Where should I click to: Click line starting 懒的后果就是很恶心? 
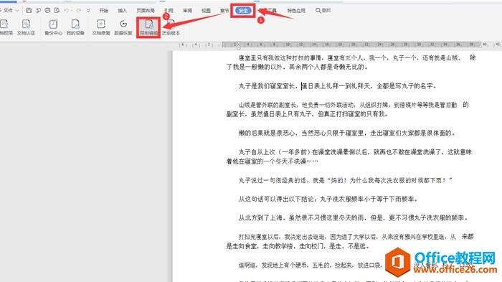point(346,133)
